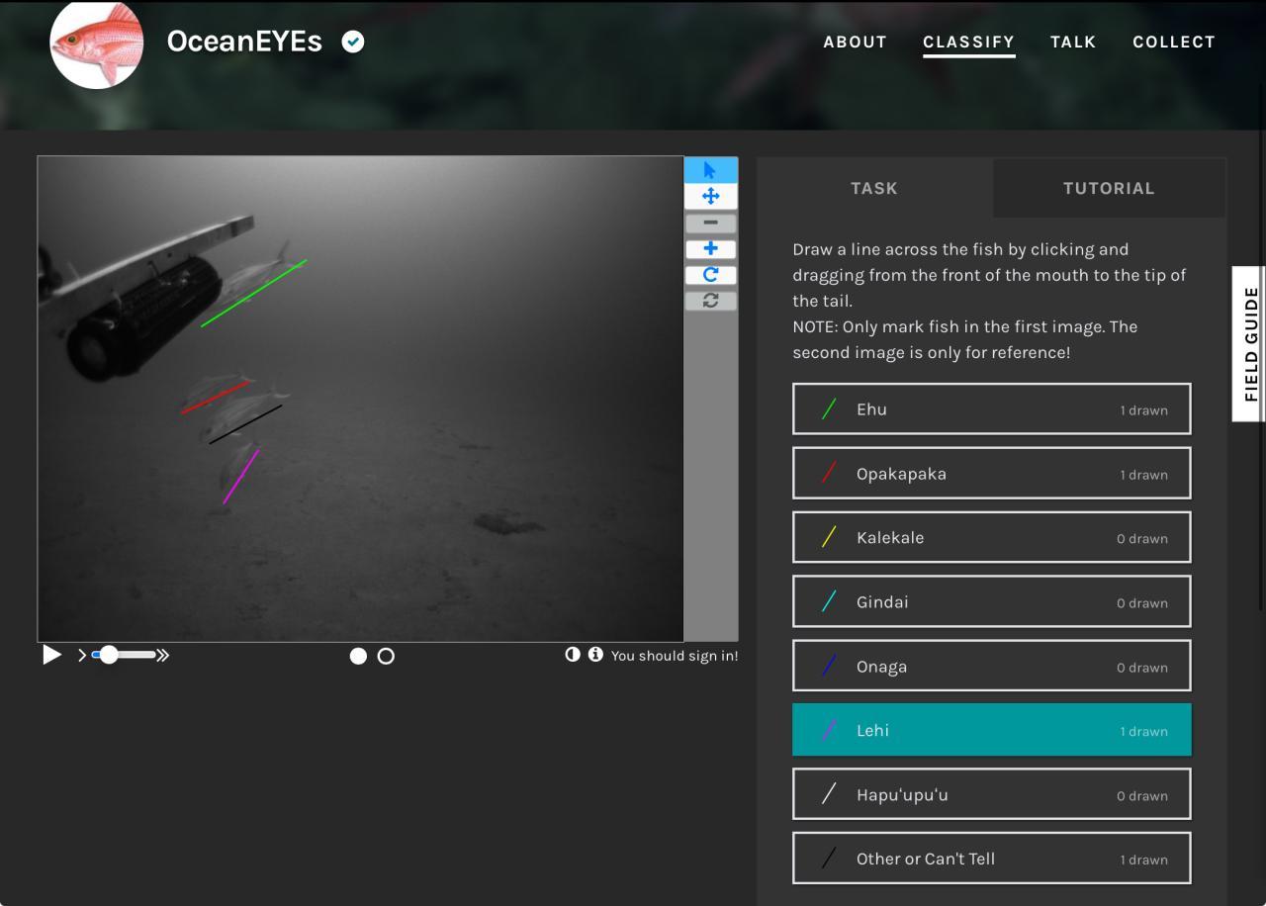Switch to the Tutorial tab
Viewport: 1266px width, 906px height.
(x=1109, y=188)
